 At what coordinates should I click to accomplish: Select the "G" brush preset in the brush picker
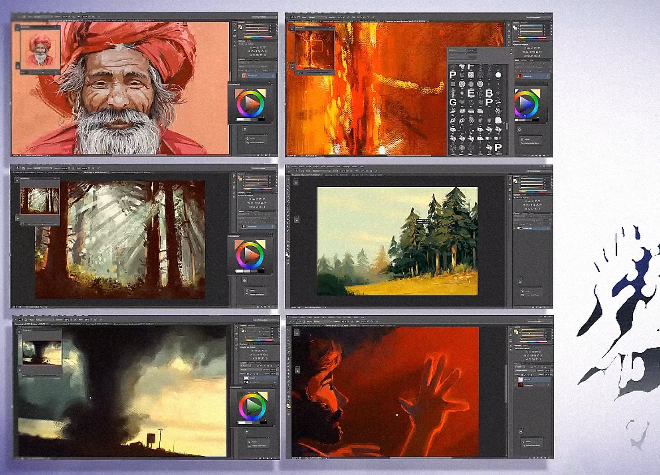point(453,102)
